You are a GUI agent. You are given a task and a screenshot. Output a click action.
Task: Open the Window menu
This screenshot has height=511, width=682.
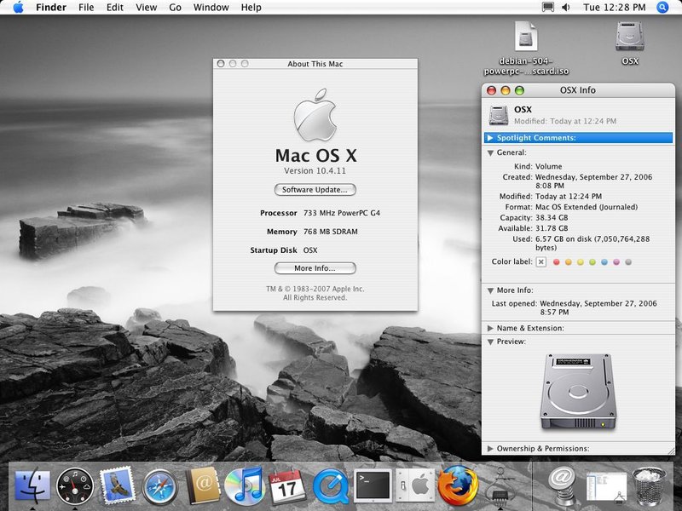[211, 8]
